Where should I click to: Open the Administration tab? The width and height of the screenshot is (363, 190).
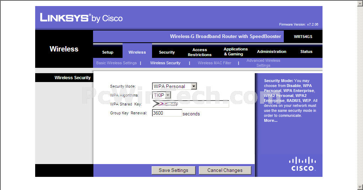272,51
